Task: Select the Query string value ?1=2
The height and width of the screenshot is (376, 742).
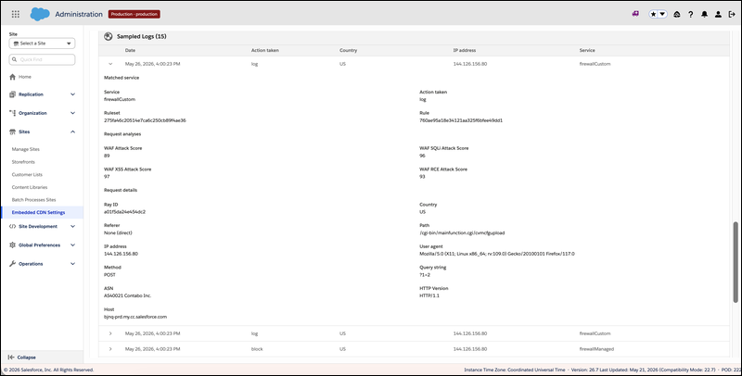Action: [x=425, y=275]
